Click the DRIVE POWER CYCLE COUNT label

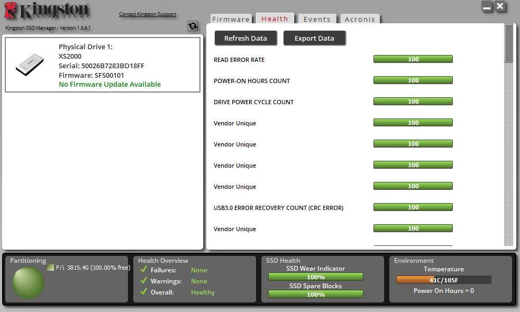click(254, 102)
